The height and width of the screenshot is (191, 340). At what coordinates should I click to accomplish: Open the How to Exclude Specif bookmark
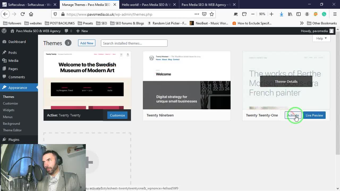[252, 23]
